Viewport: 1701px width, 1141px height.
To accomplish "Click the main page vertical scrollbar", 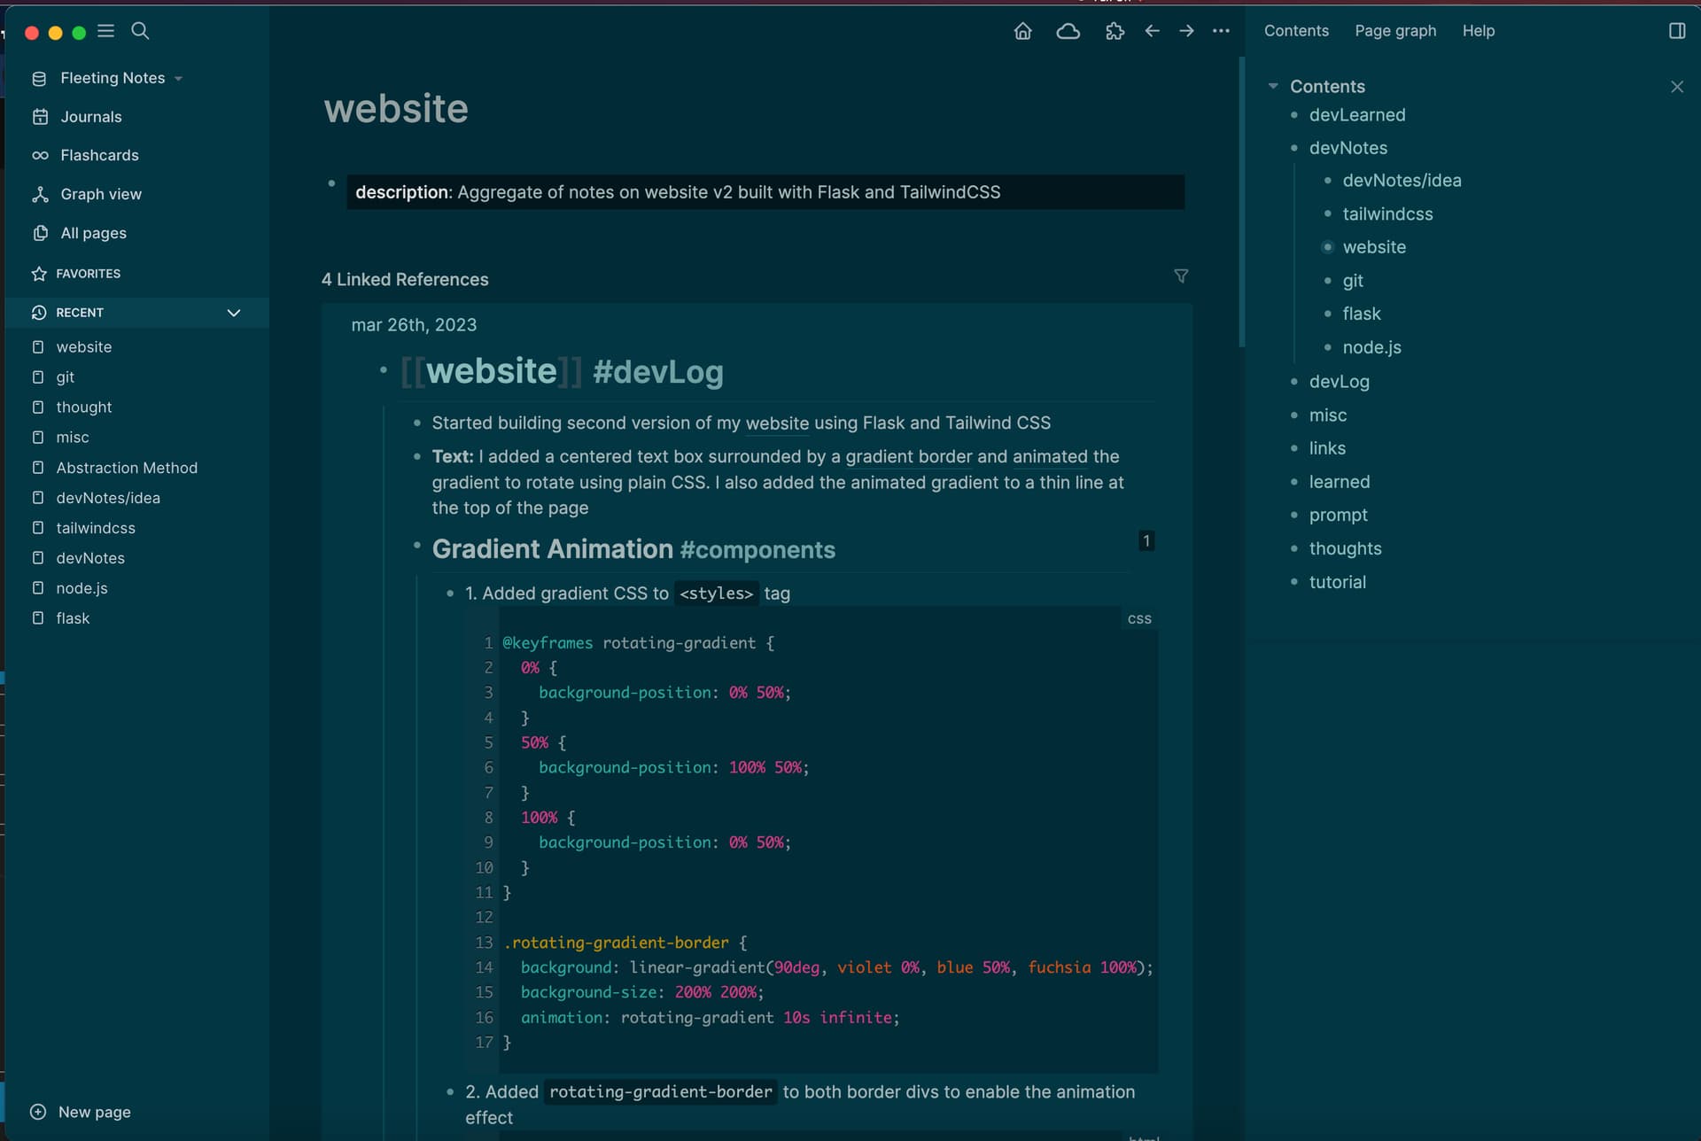I will 1241,204.
